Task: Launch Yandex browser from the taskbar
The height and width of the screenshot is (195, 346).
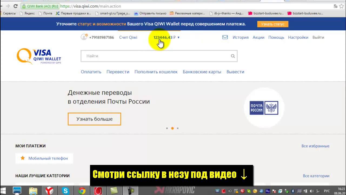Action: pyautogui.click(x=49, y=191)
